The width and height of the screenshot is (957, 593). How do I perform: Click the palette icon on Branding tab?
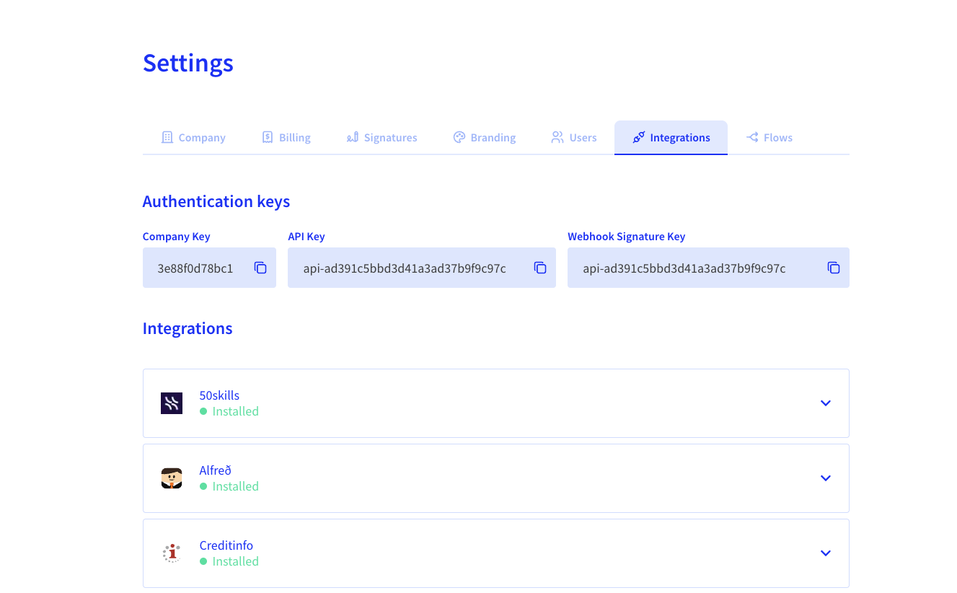click(x=459, y=137)
